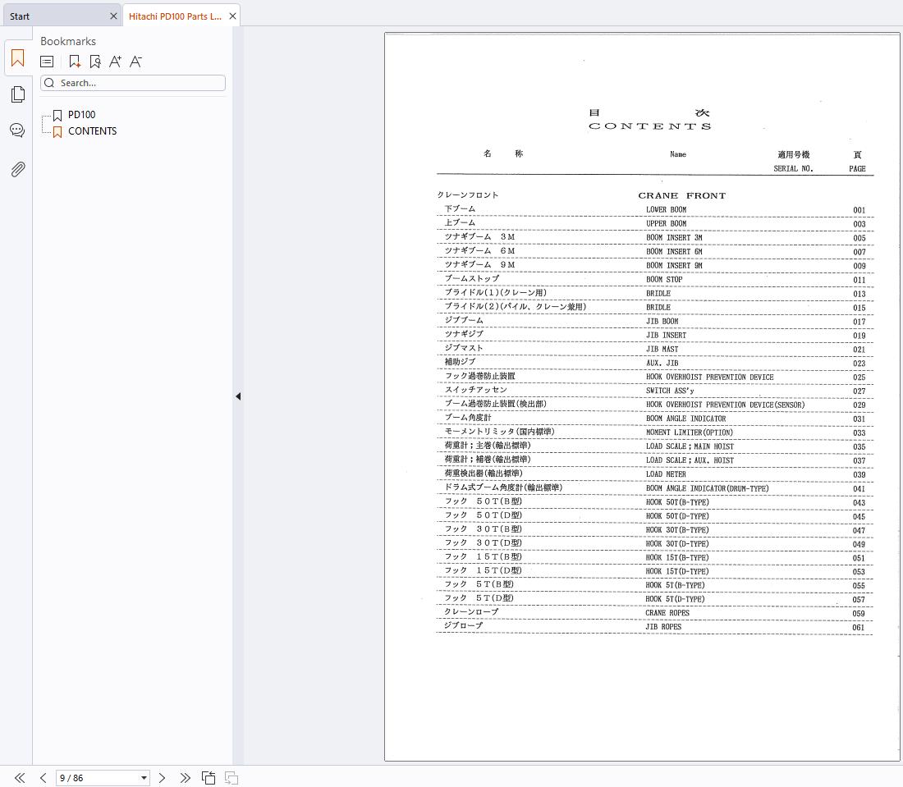This screenshot has width=903, height=787.
Task: Click LOAD METER entry in contents
Action: tap(666, 474)
